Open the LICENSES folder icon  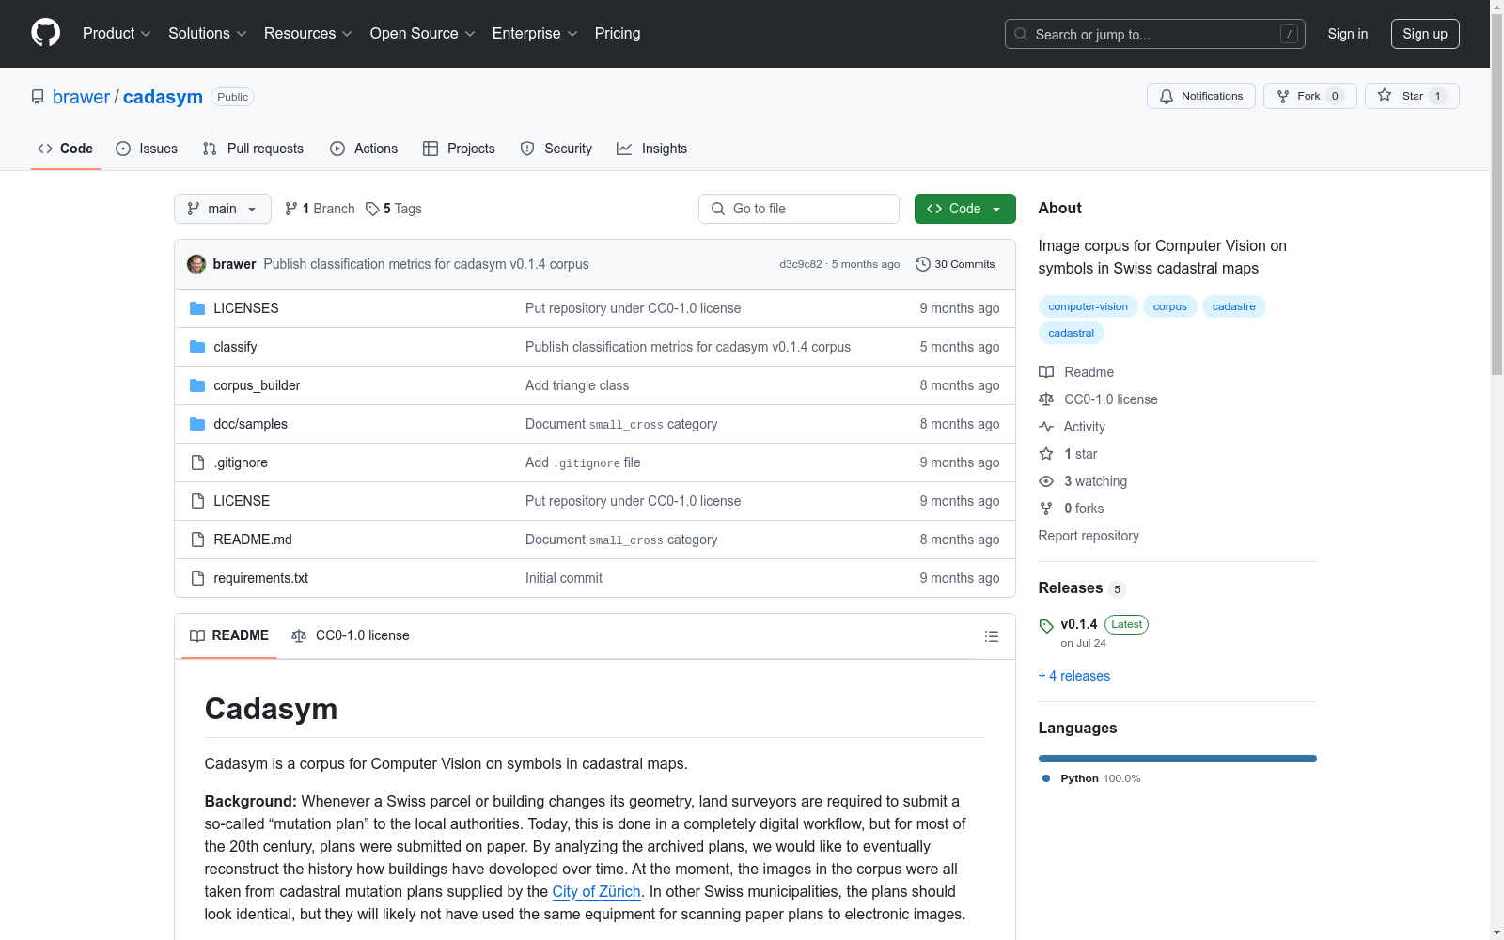pos(197,308)
